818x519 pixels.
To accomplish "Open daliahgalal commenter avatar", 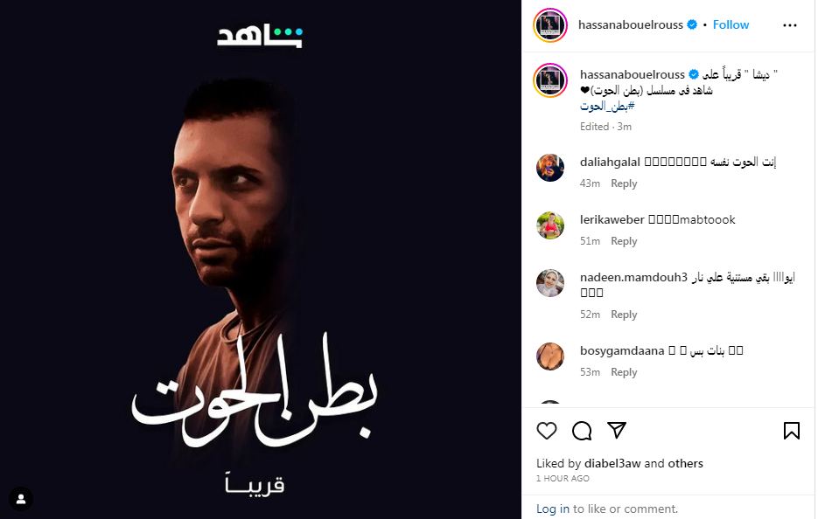I will pyautogui.click(x=550, y=168).
